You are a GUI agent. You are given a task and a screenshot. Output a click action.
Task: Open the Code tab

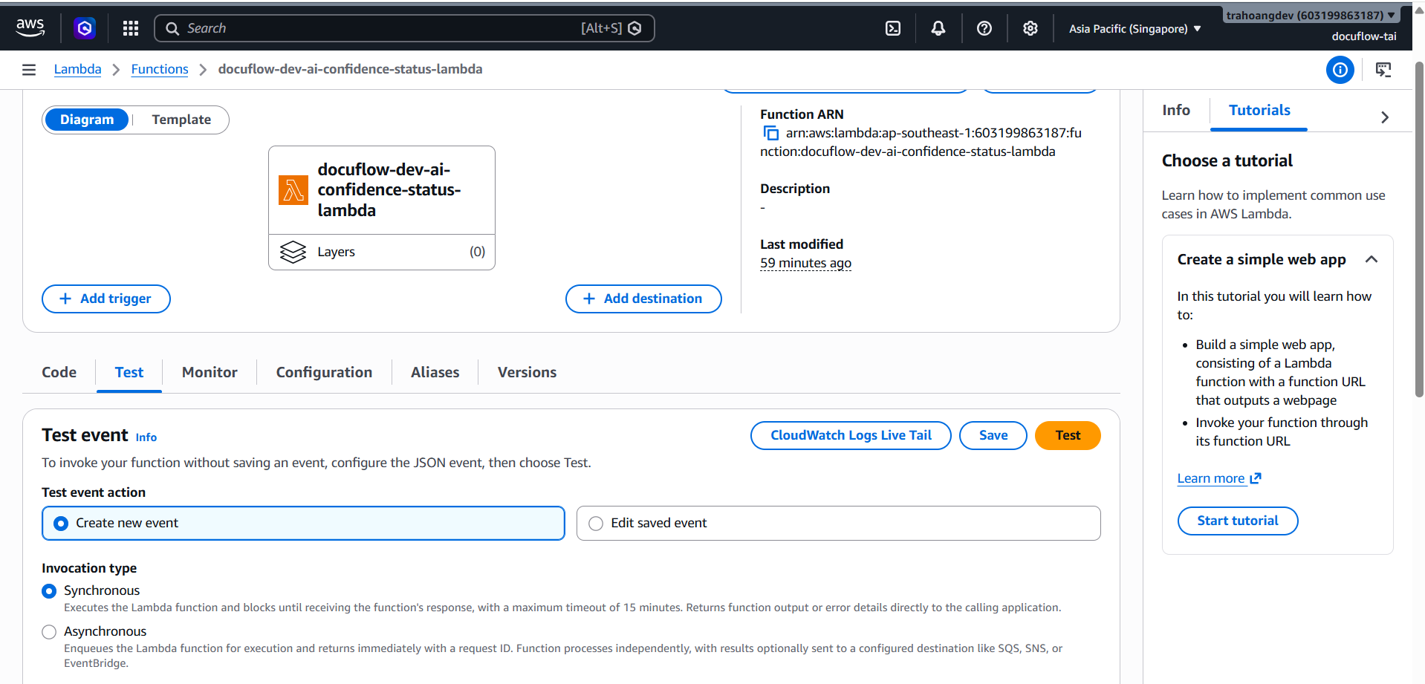(x=59, y=372)
